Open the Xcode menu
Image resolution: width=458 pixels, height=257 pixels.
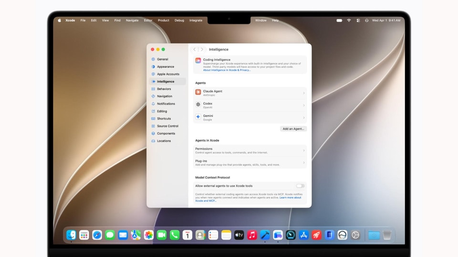click(70, 20)
